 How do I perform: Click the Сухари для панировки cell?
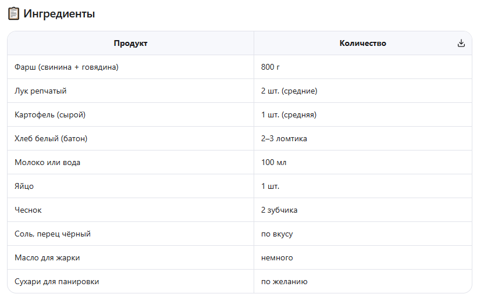click(x=56, y=282)
